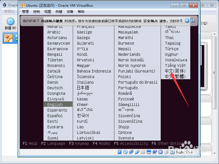Click F1 Help in boot menu
Screen dimensions: 219x164
[x=30, y=143]
